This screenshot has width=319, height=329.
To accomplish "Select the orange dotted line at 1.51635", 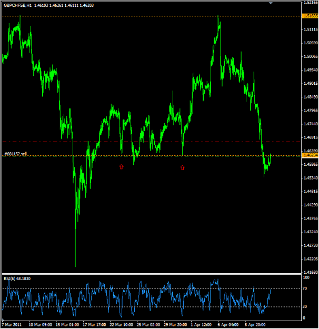I will tap(151, 16).
